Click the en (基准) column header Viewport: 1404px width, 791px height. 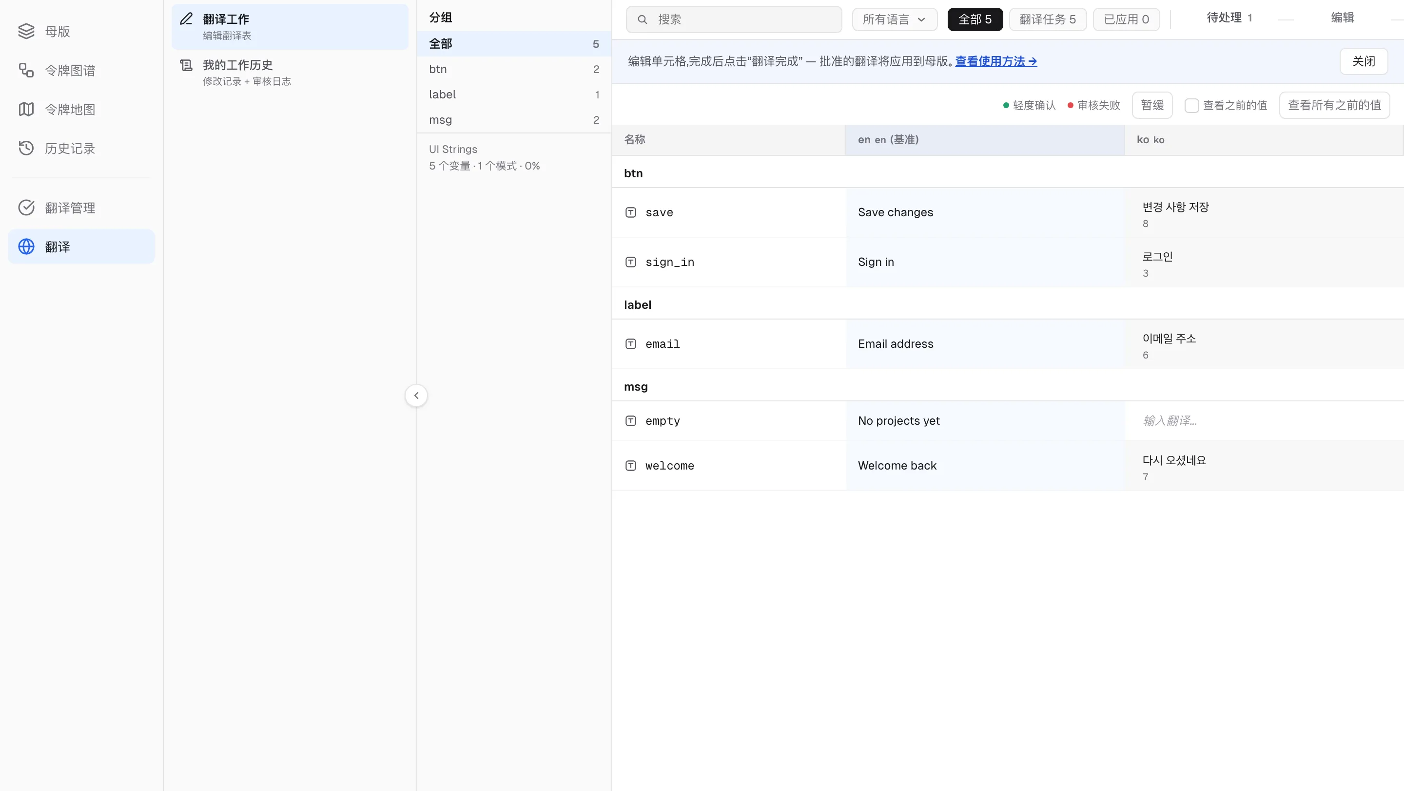click(x=985, y=140)
